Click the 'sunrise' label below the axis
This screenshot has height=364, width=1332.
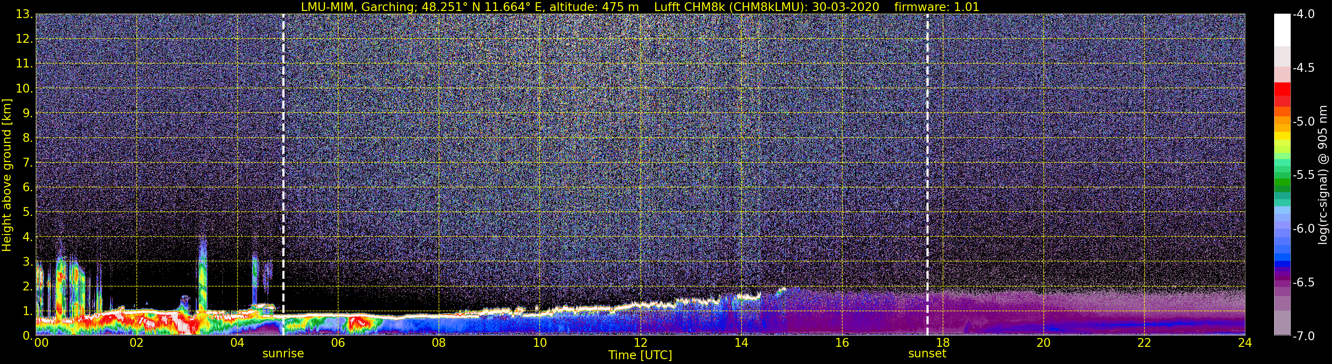pyautogui.click(x=283, y=354)
